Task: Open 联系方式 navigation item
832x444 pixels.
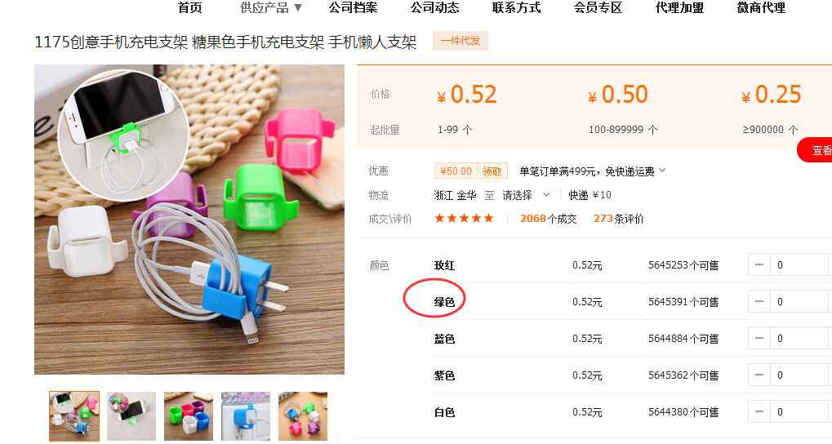Action: point(516,7)
